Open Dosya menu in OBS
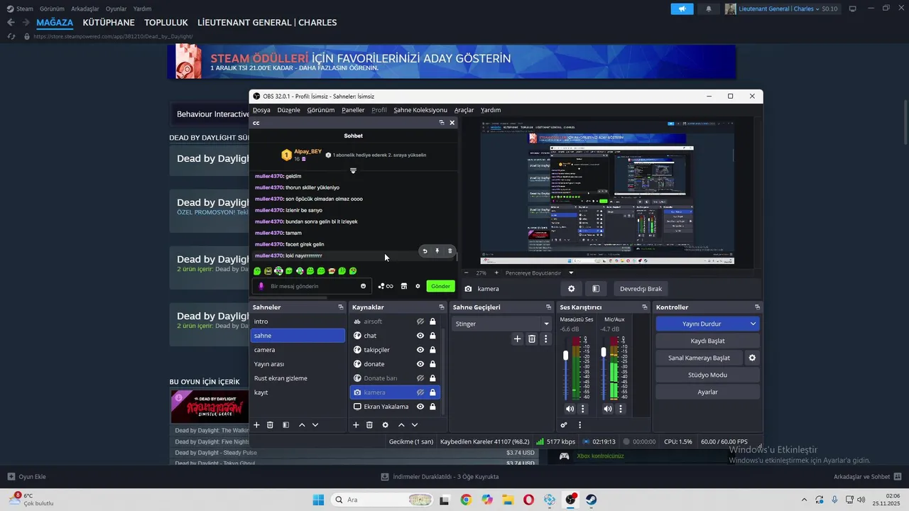This screenshot has height=511, width=909. 261,110
